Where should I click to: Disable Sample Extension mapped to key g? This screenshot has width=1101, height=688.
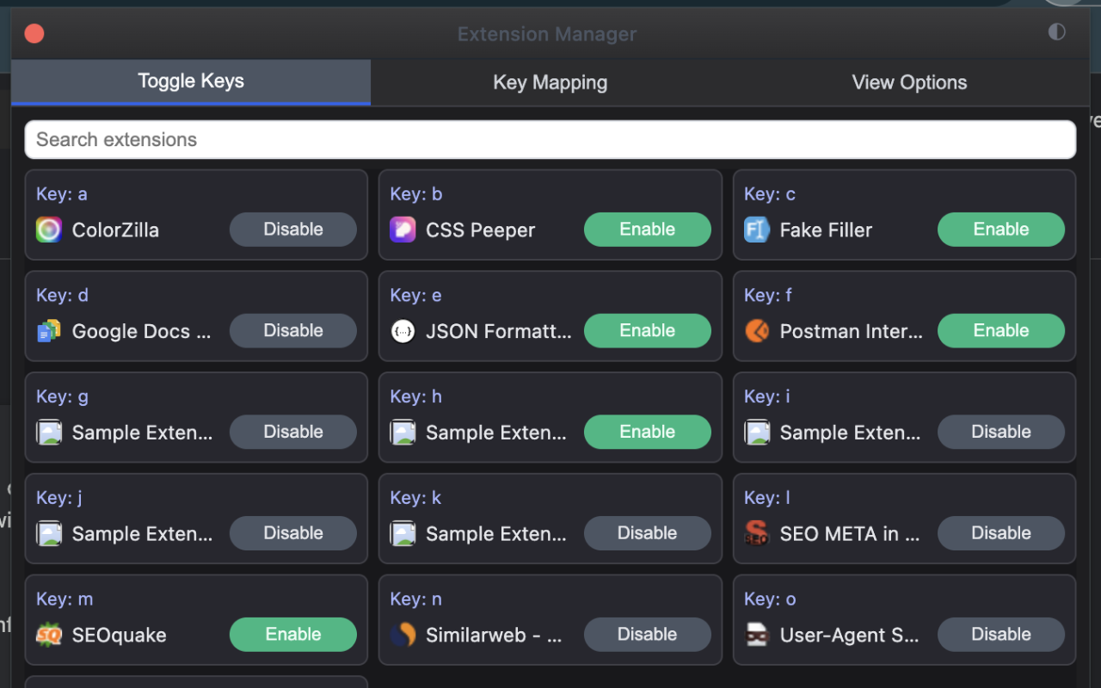pyautogui.click(x=293, y=432)
